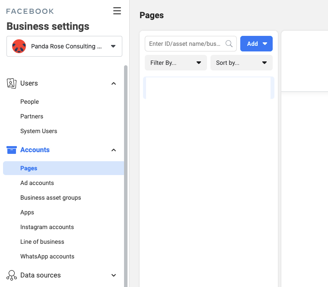This screenshot has width=328, height=287.
Task: Open the Sort by dropdown
Action: coord(241,63)
